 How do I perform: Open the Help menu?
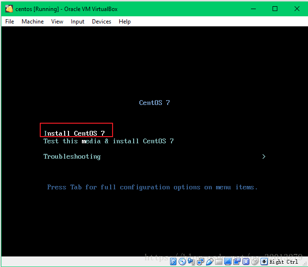tap(125, 22)
